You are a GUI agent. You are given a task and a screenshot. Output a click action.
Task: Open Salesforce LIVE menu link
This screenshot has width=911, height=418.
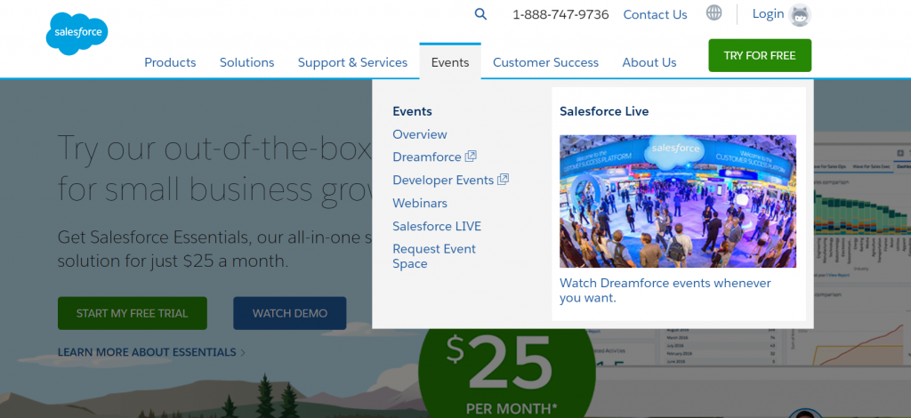pos(437,226)
